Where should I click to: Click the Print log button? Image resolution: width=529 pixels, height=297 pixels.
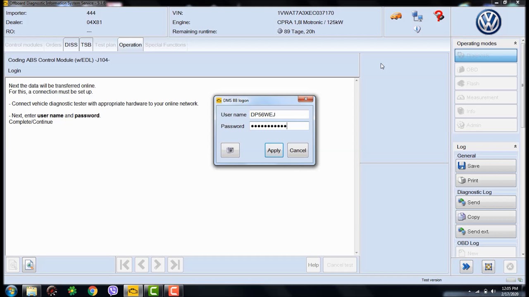pos(486,180)
